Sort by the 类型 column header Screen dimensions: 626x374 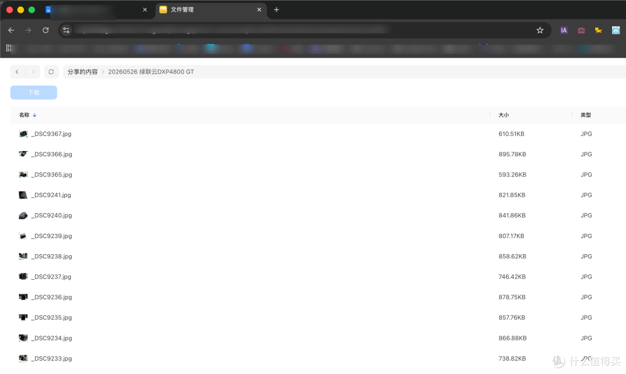coord(585,115)
